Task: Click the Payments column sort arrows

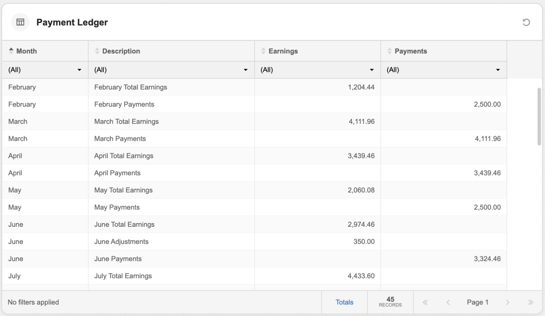Action: [390, 51]
